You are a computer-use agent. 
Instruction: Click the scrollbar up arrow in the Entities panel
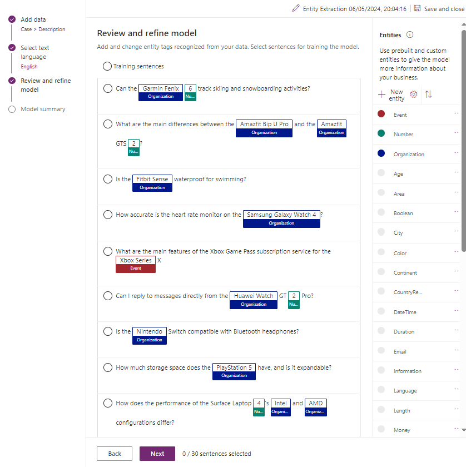(463, 24)
